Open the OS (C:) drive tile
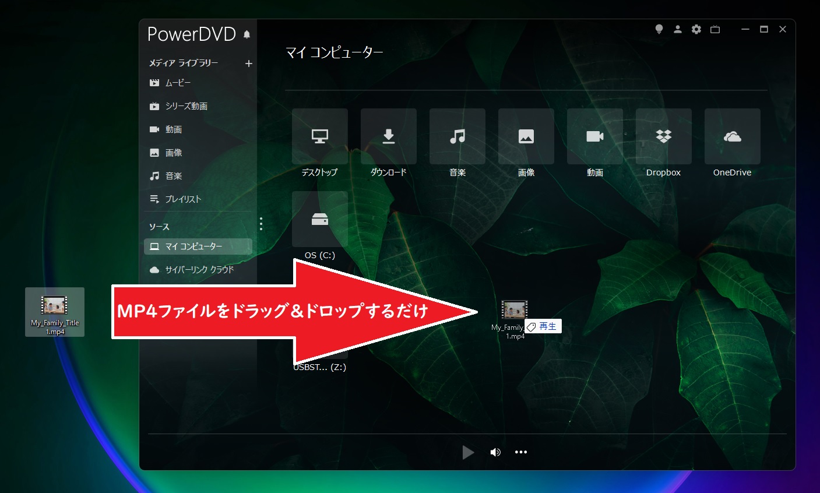The image size is (820, 493). [320, 219]
